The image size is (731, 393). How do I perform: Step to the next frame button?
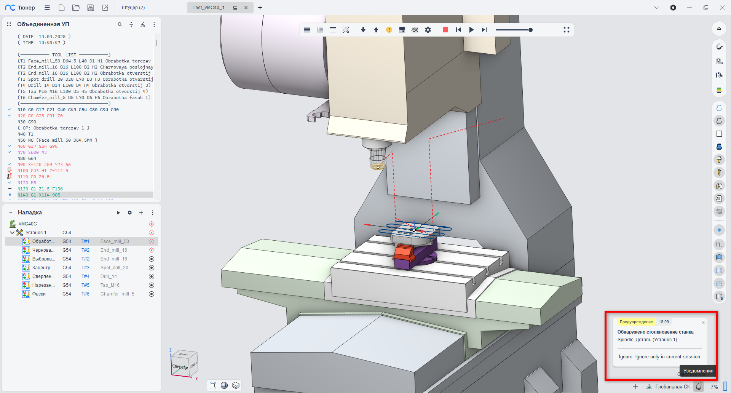(484, 30)
